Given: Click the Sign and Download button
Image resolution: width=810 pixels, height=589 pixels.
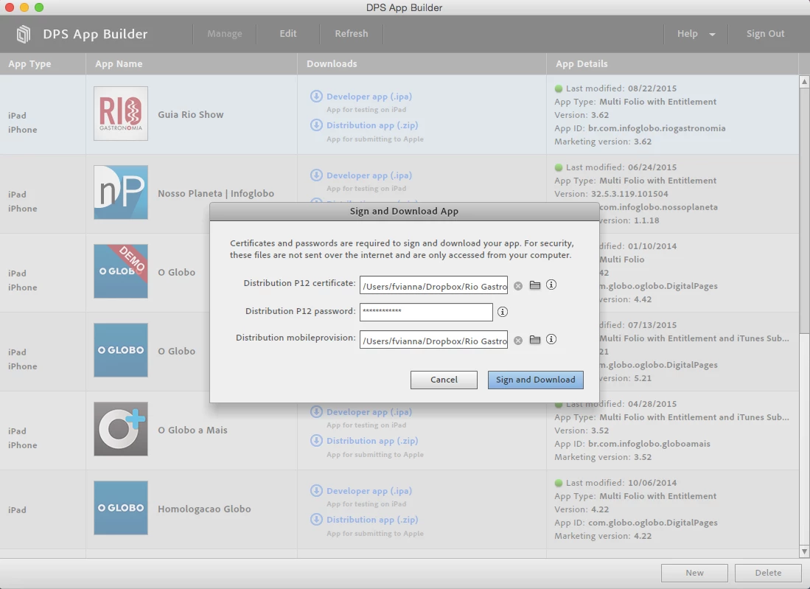Looking at the screenshot, I should click(536, 380).
